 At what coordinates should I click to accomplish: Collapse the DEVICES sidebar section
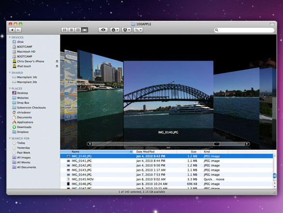(10, 37)
